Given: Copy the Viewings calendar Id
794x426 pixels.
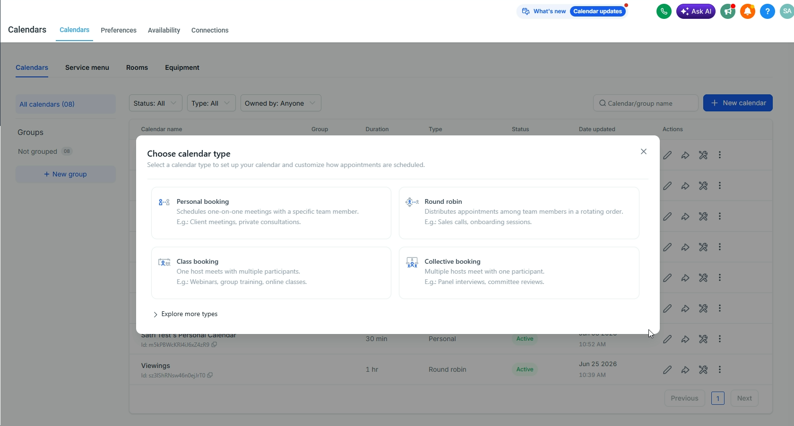Looking at the screenshot, I should (x=210, y=376).
